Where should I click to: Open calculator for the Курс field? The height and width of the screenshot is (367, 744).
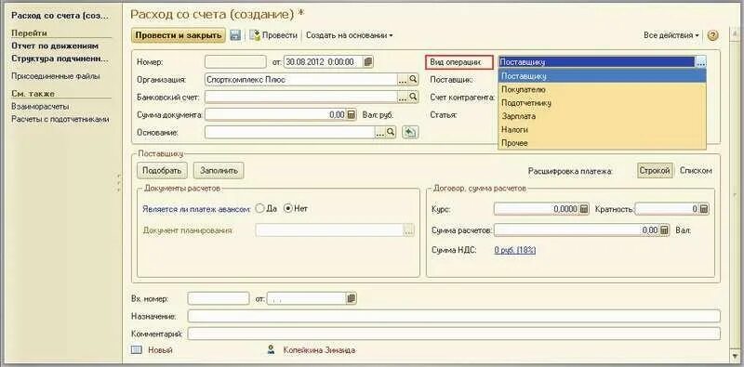pyautogui.click(x=584, y=209)
